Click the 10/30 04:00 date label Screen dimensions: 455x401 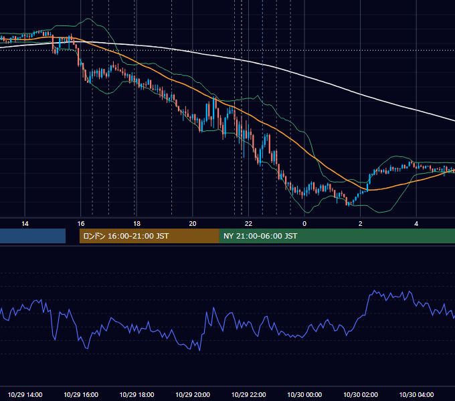tap(416, 394)
